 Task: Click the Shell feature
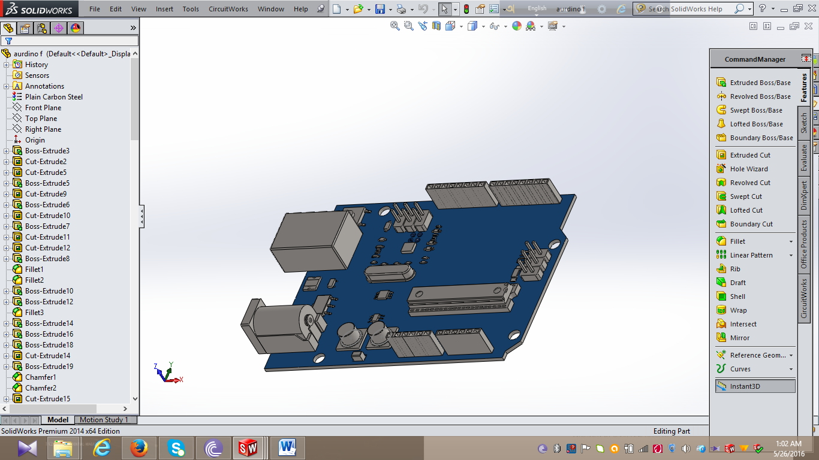(x=731, y=296)
